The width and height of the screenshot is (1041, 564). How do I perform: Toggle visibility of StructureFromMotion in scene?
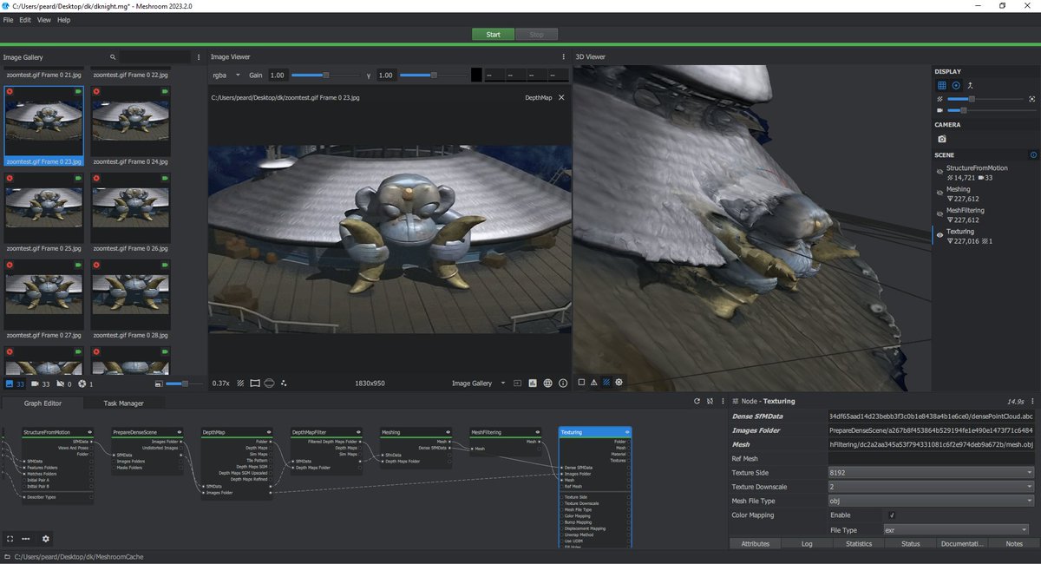[x=940, y=172]
